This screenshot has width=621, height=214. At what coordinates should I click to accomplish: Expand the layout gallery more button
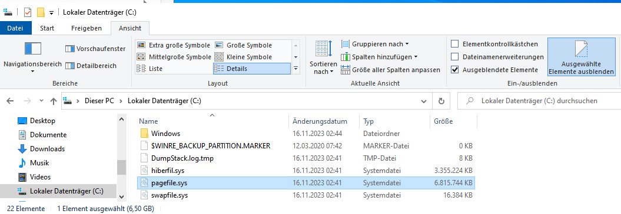[x=296, y=69]
